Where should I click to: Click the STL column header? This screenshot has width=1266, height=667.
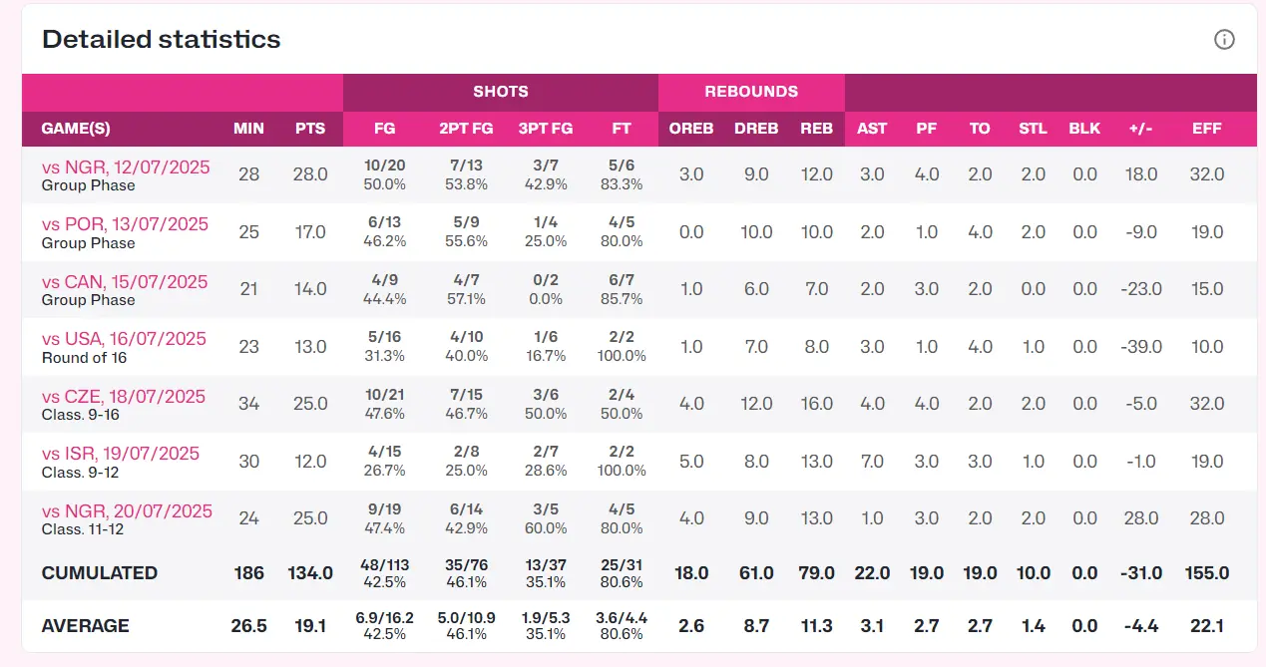click(1033, 129)
